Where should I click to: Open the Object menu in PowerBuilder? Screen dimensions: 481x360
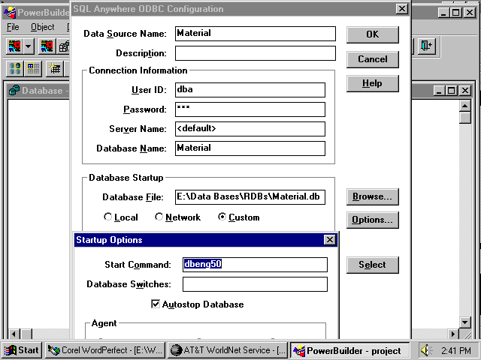pyautogui.click(x=43, y=27)
